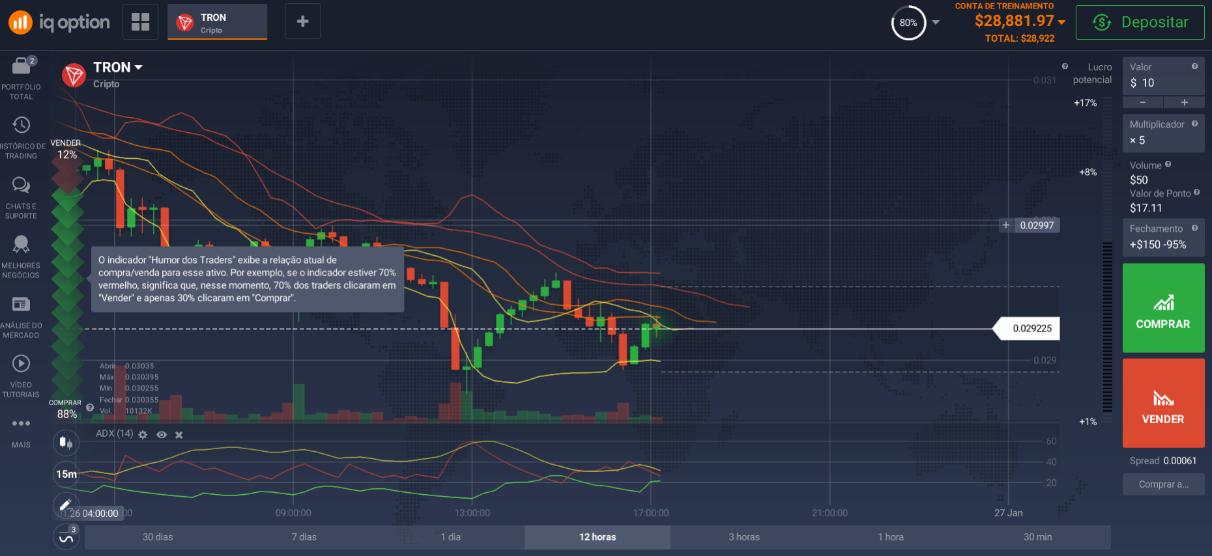The height and width of the screenshot is (556, 1212).
Task: Increase Valor with plus button
Action: tap(1184, 102)
